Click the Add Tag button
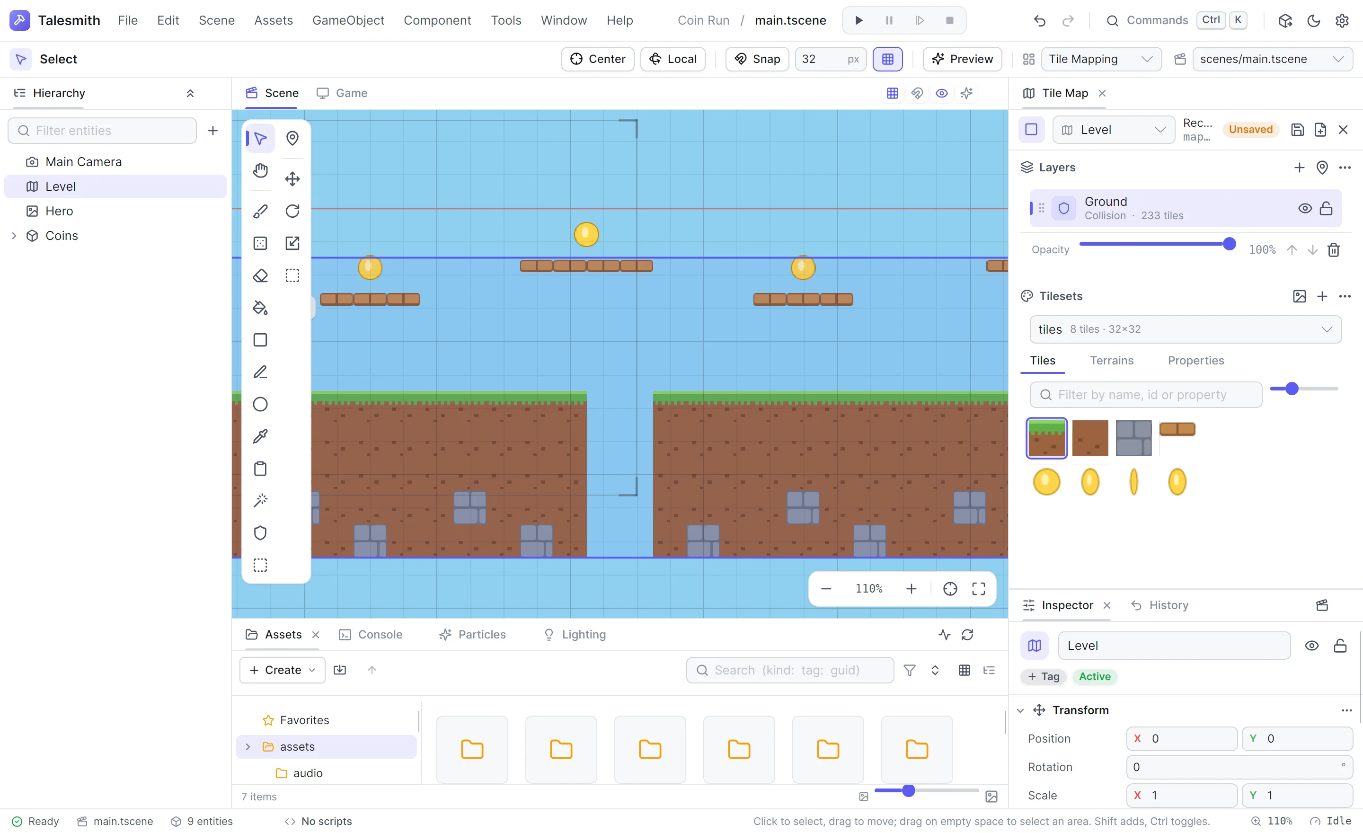 (1043, 677)
